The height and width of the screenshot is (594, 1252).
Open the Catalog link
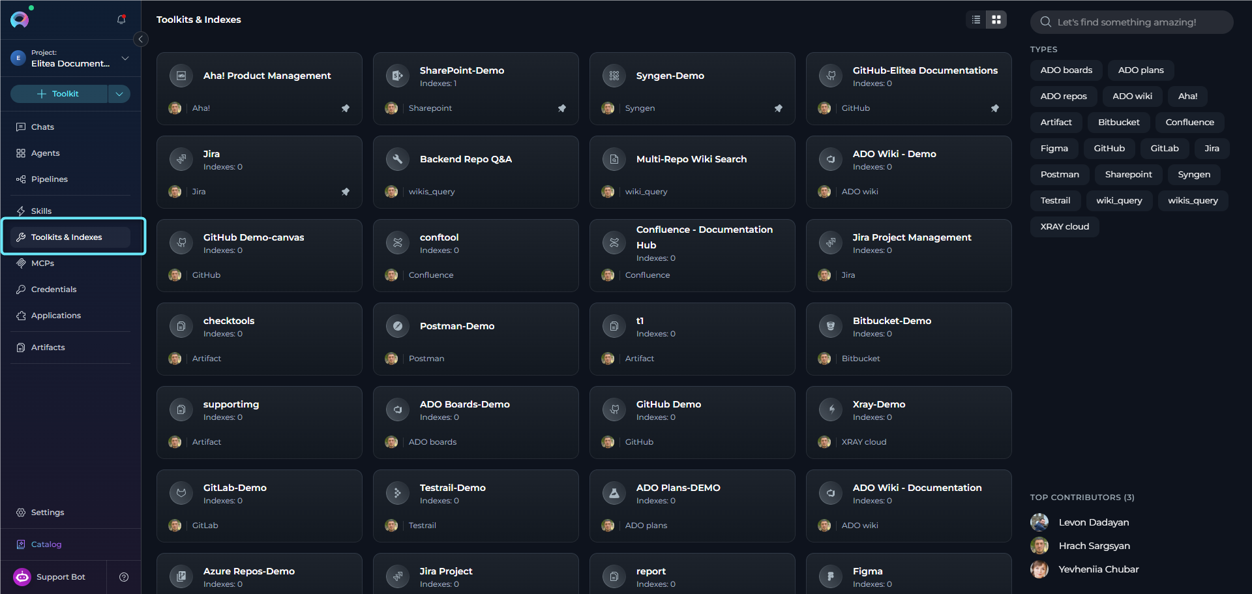pos(39,544)
